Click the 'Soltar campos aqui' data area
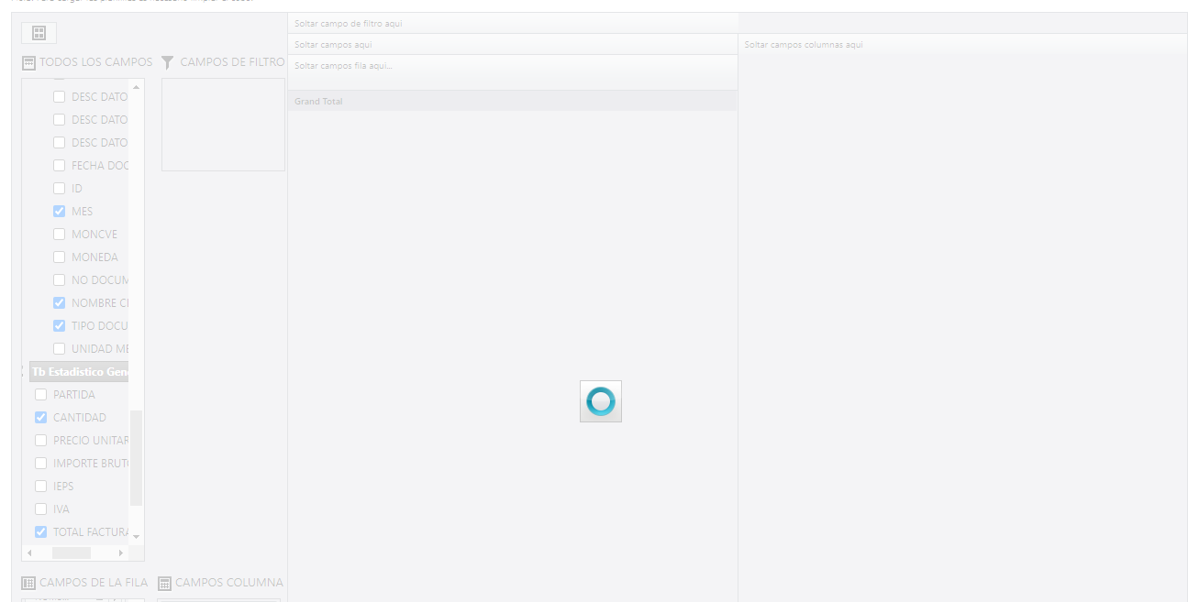This screenshot has height=602, width=1199. coord(513,44)
